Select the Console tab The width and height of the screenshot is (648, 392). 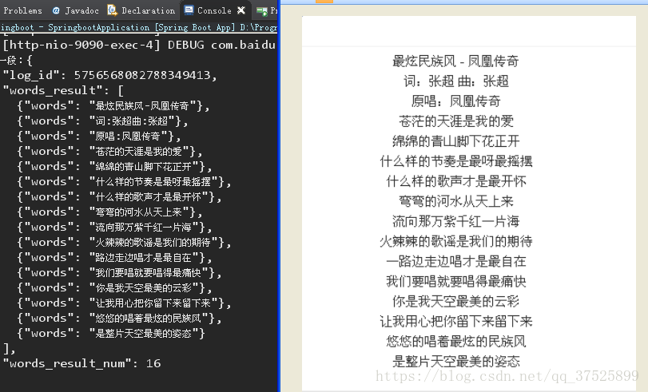click(x=214, y=10)
